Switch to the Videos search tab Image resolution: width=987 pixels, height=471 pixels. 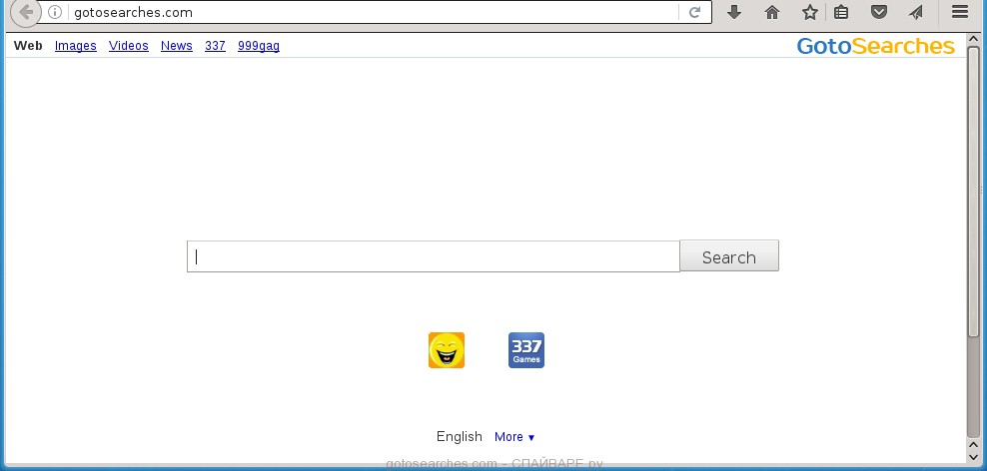pos(129,46)
